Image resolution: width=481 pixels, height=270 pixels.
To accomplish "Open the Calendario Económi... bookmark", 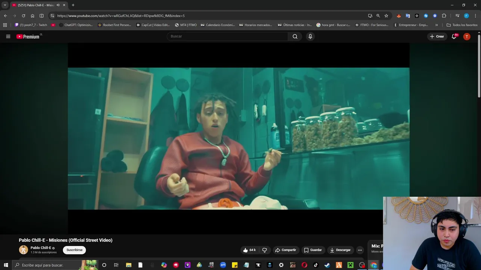I will (218, 25).
